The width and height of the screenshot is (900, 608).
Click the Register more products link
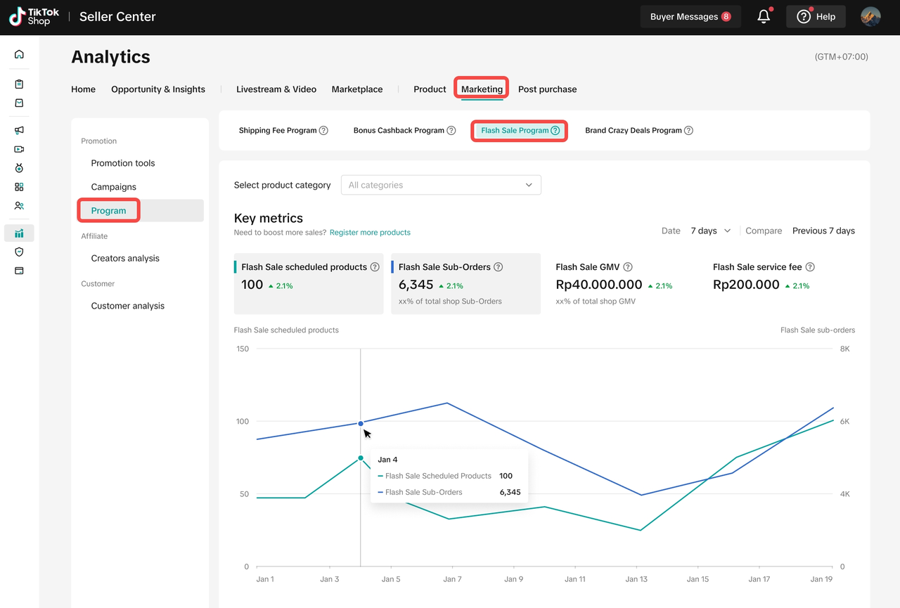click(x=370, y=233)
